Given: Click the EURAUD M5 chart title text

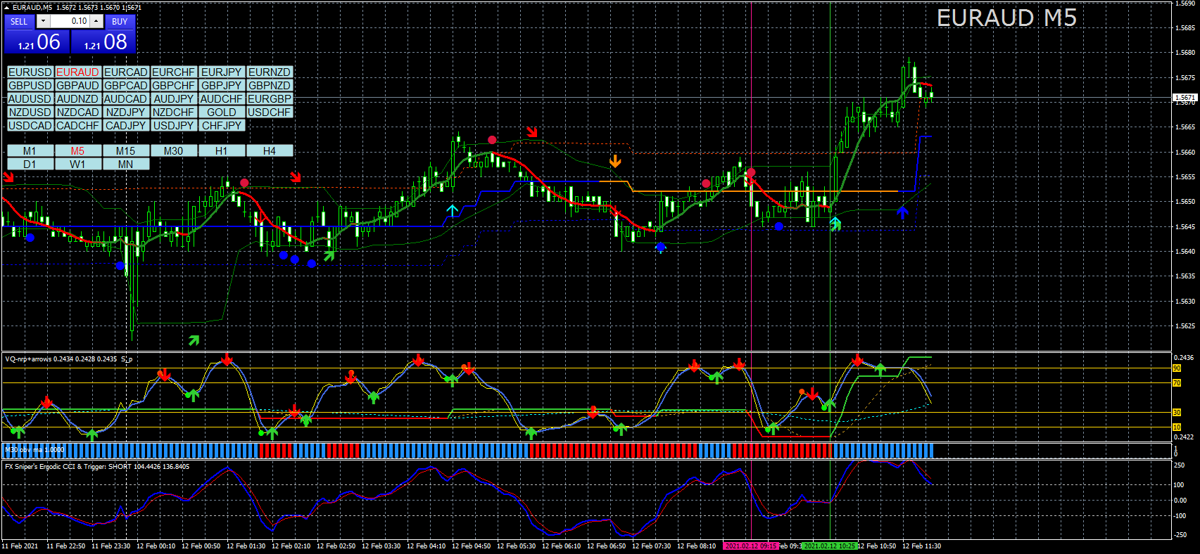Looking at the screenshot, I should click(1006, 18).
